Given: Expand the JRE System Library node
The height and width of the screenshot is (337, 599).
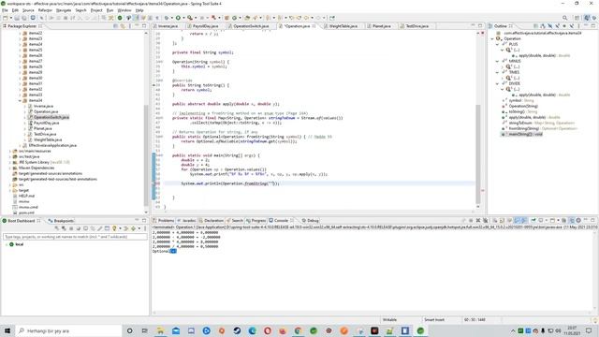Looking at the screenshot, I should tap(10, 162).
